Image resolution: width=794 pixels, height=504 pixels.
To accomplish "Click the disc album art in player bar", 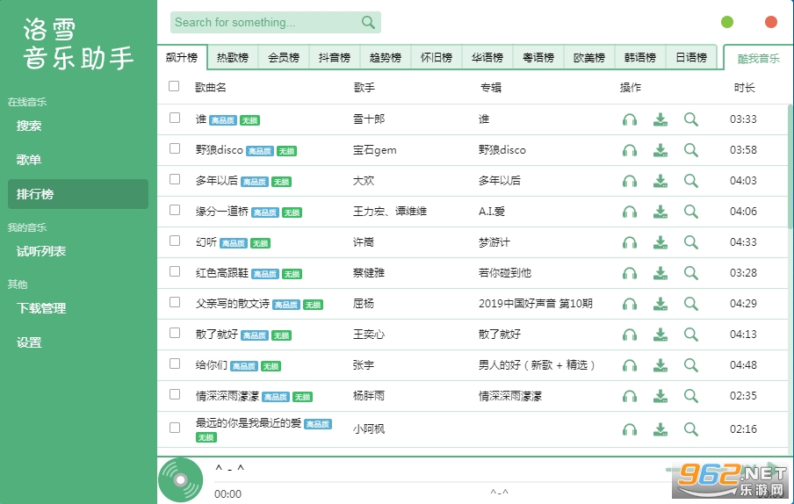I will point(181,479).
